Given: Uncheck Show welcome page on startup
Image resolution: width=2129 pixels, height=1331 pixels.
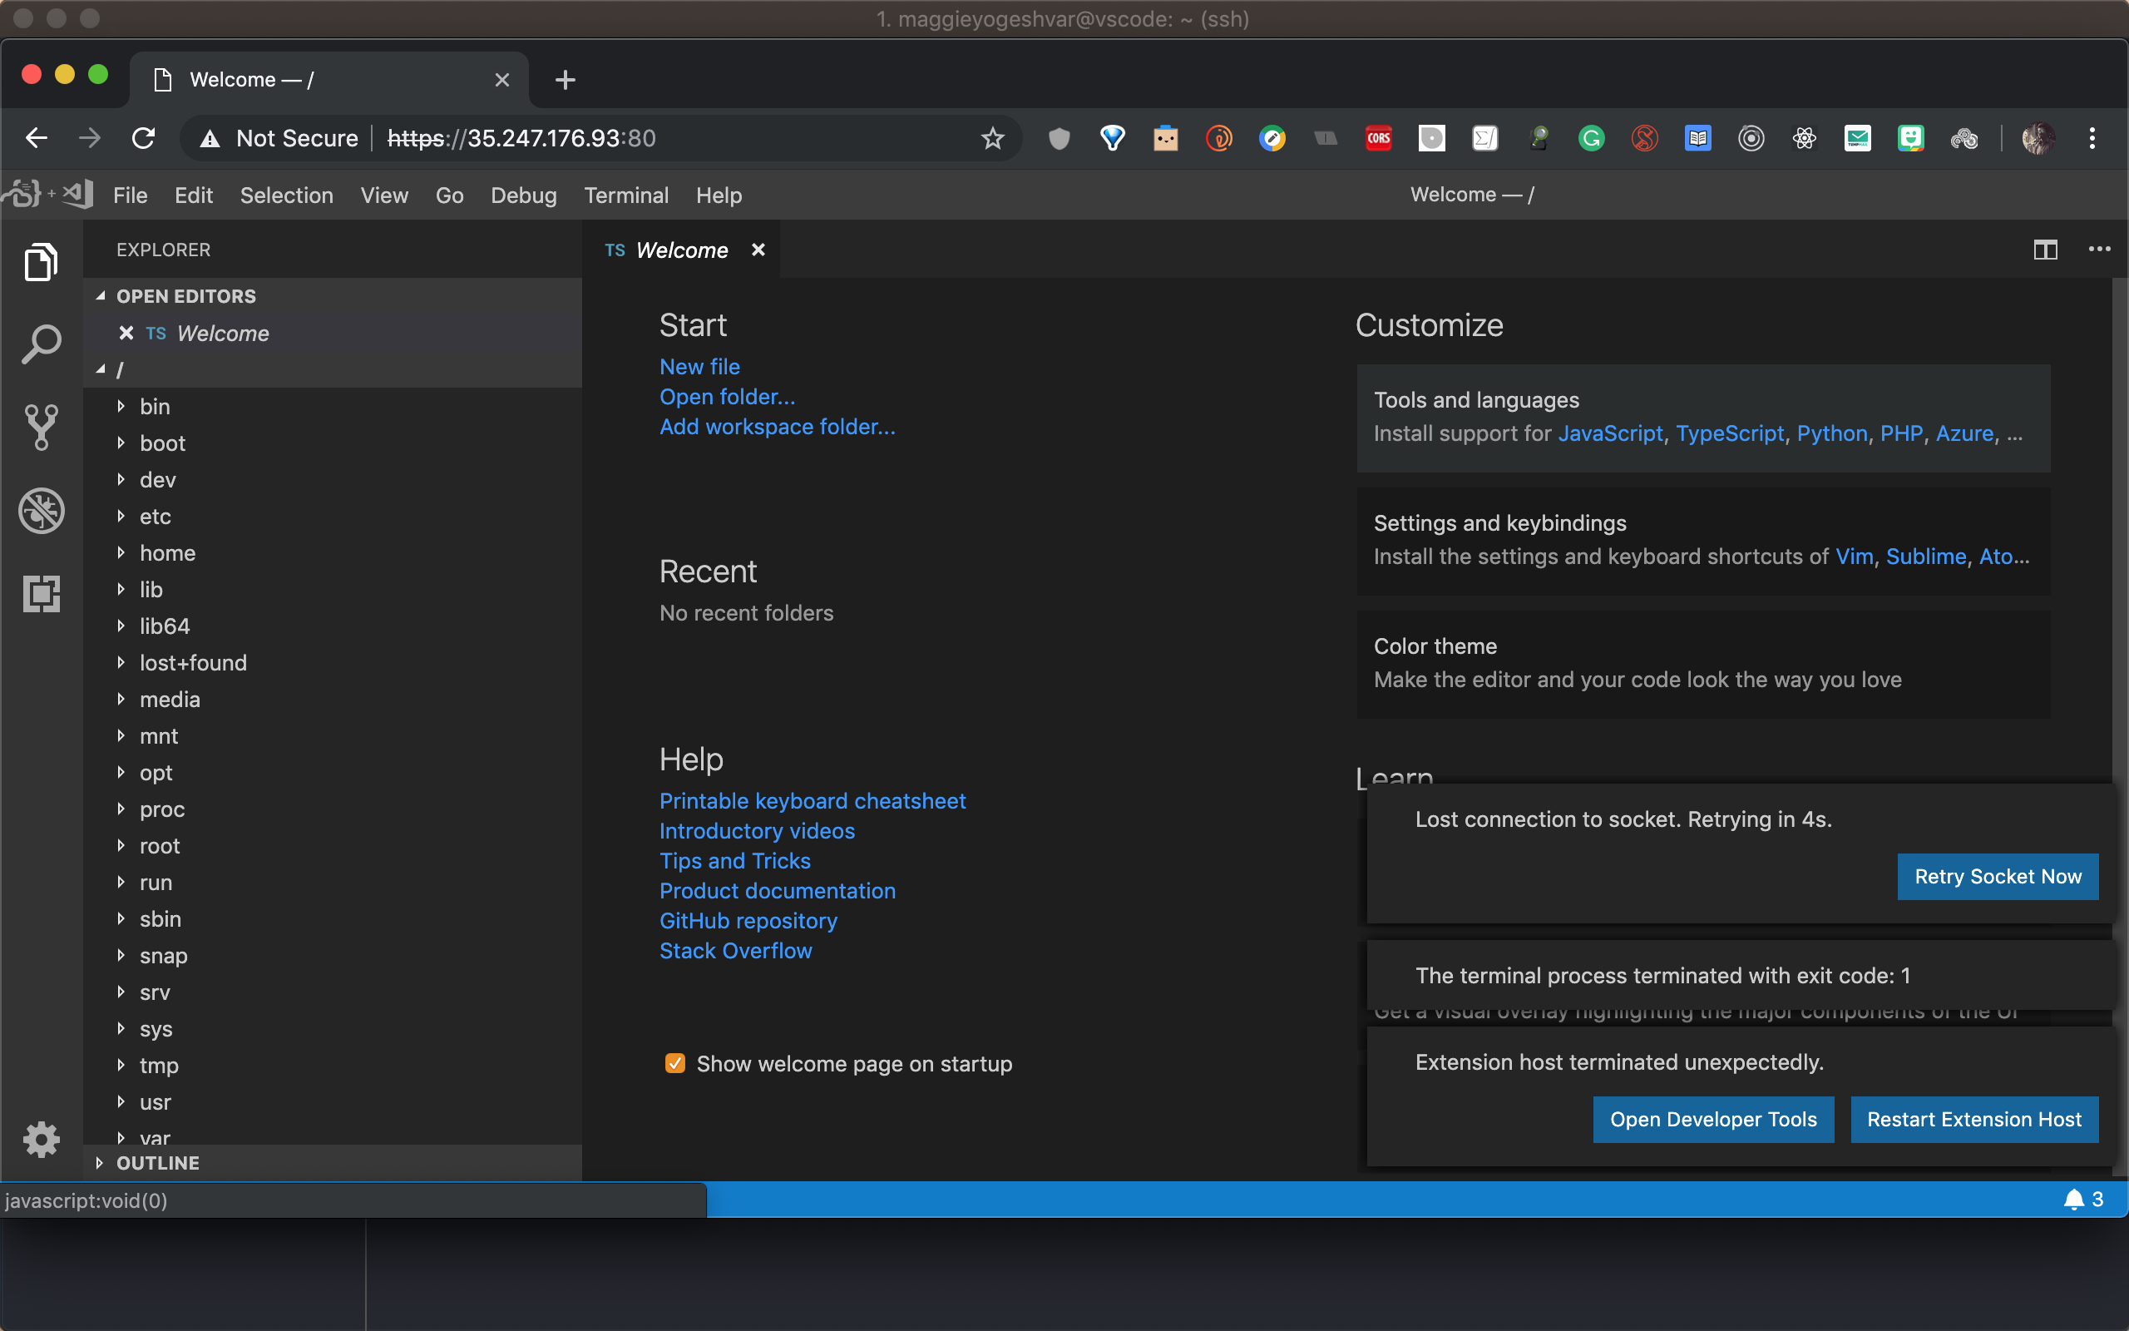Looking at the screenshot, I should [674, 1063].
